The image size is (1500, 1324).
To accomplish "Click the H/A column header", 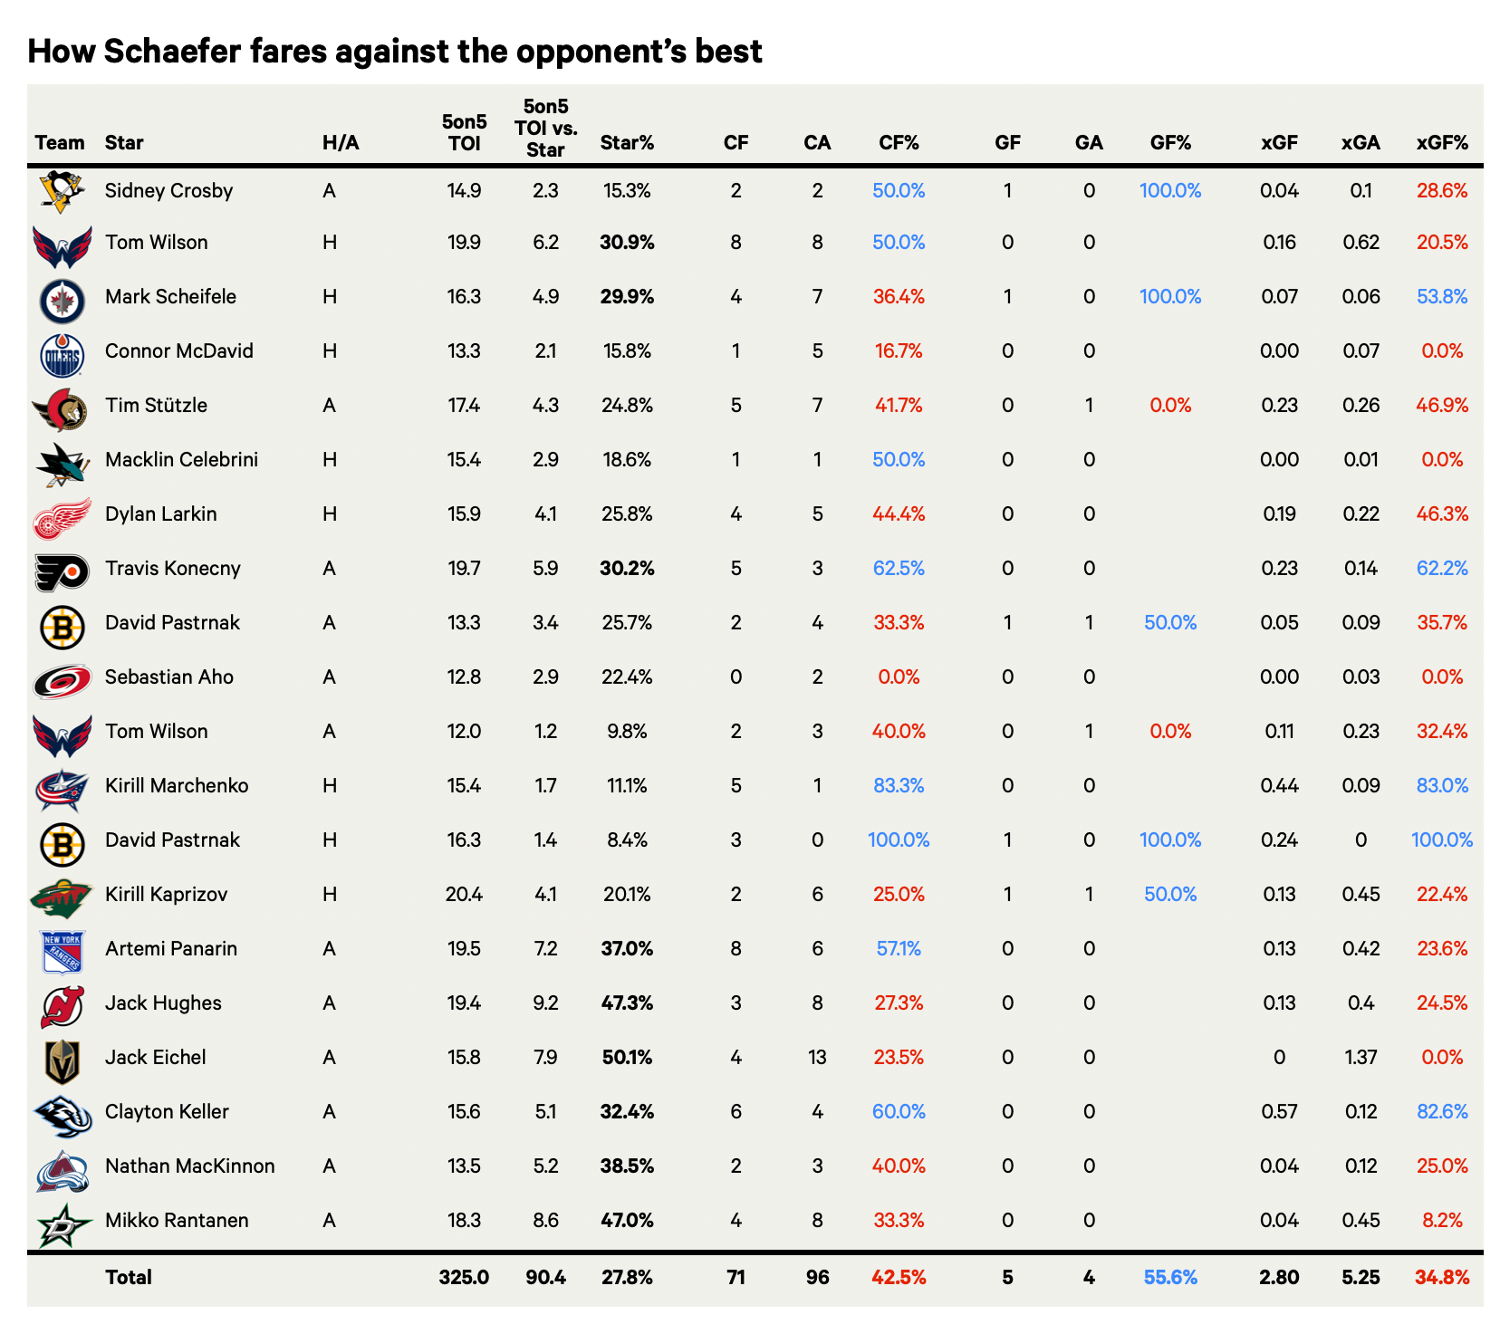I will point(341,143).
